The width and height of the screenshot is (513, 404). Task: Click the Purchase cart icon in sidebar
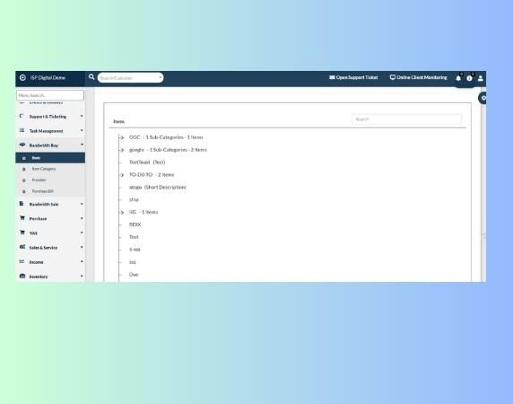(22, 218)
